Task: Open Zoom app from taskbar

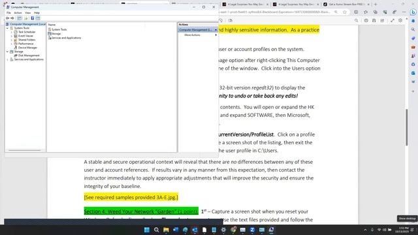Action: click(x=252, y=230)
